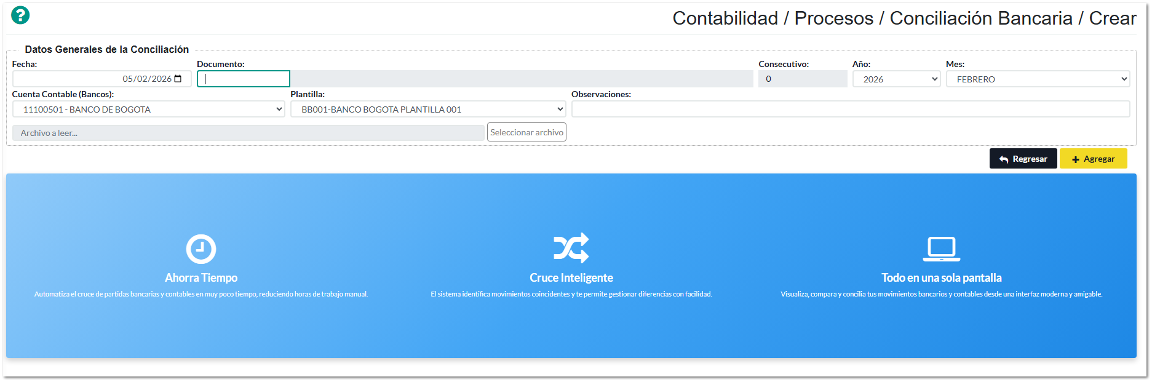Click the Consecutivo field showing 0
This screenshot has width=1152, height=382.
pos(803,79)
